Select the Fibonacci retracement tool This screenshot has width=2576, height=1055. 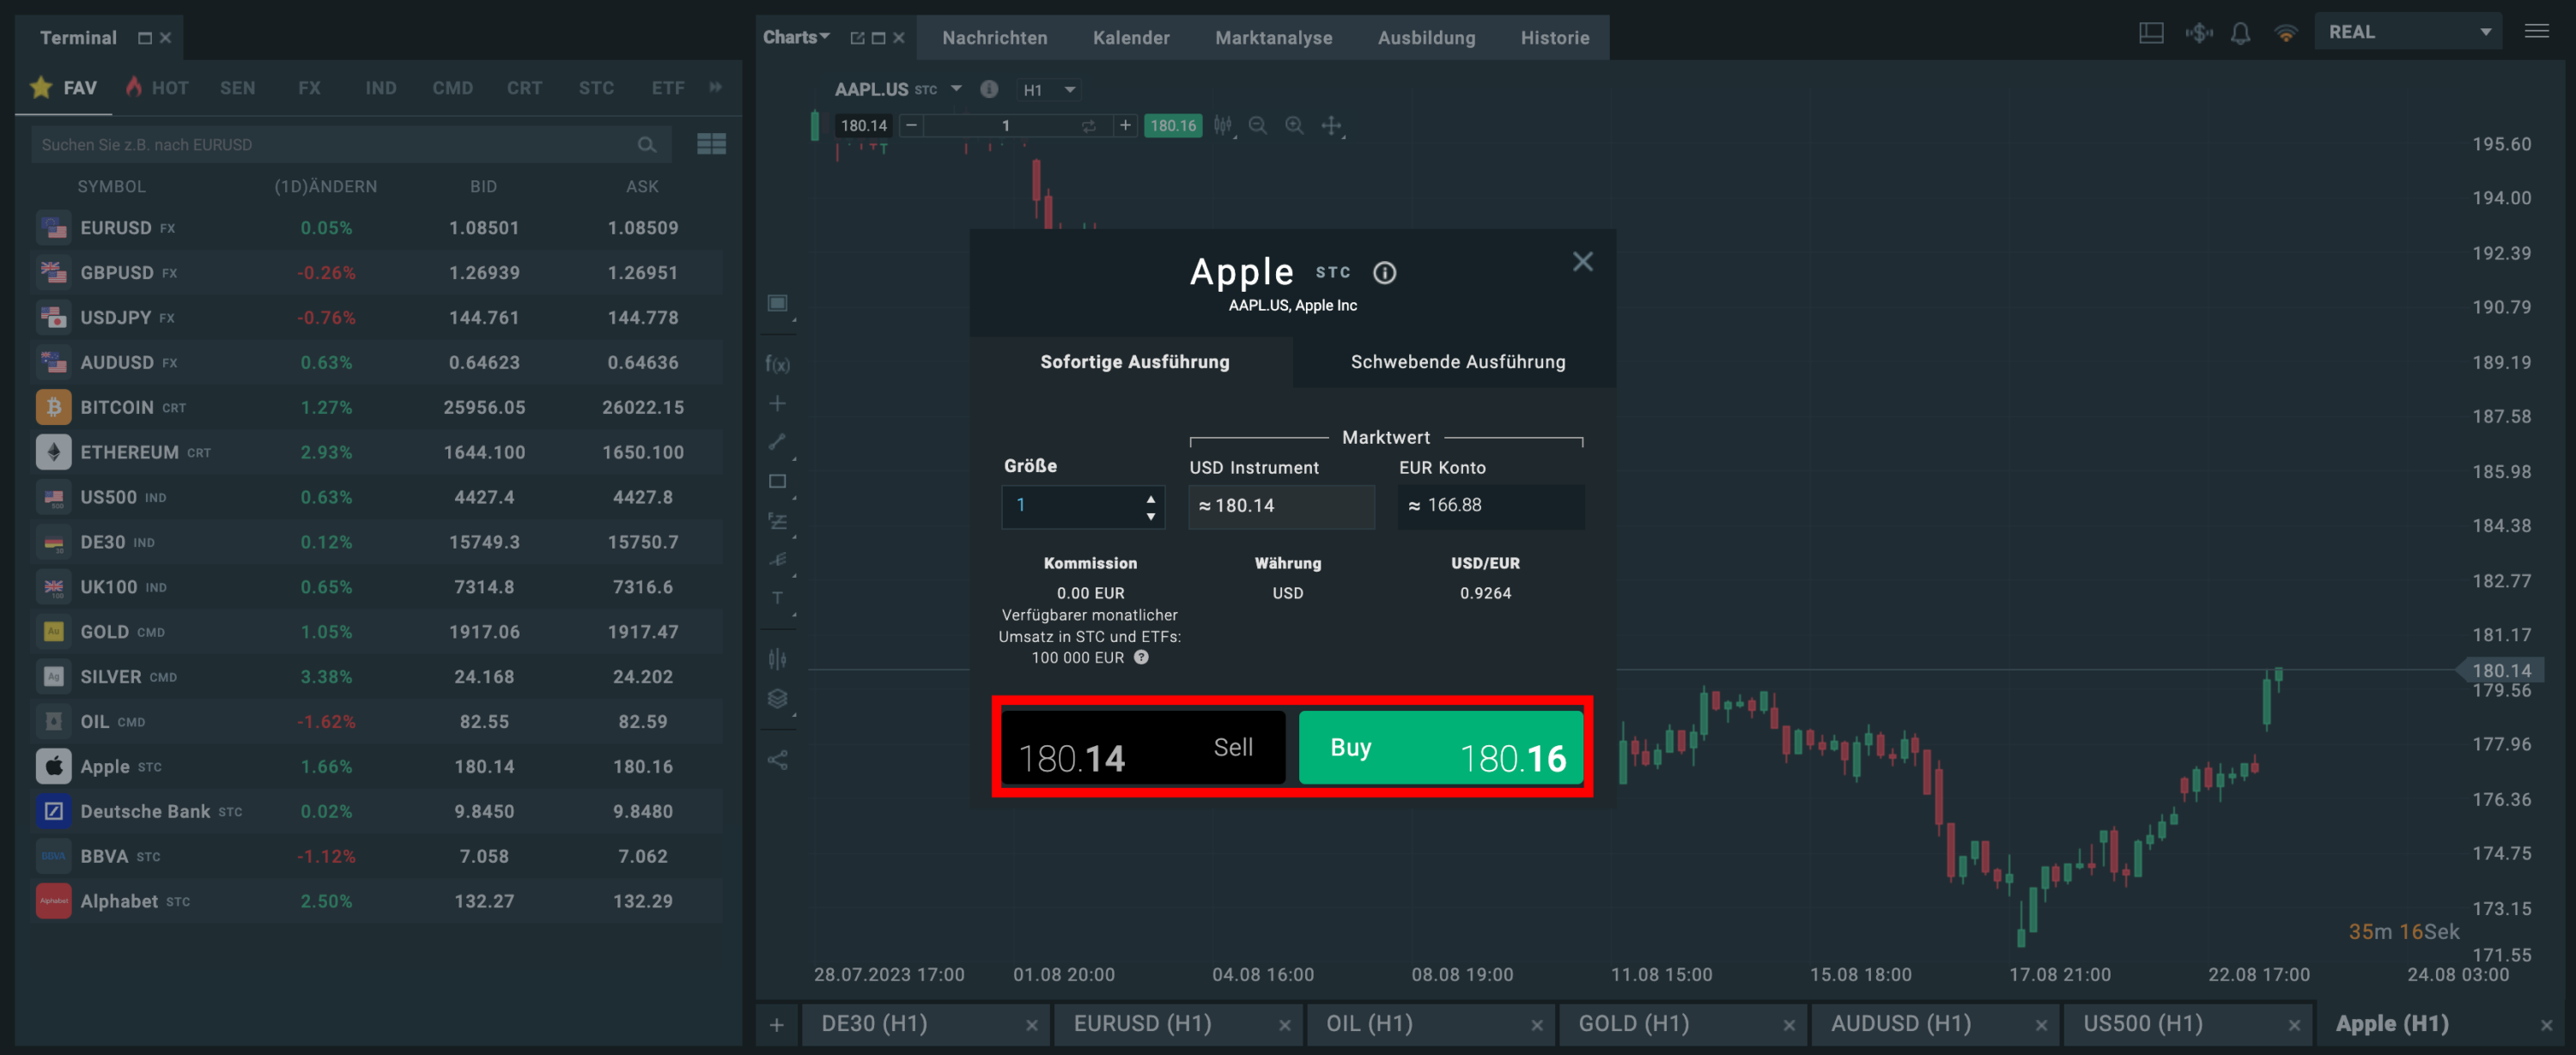coord(777,521)
